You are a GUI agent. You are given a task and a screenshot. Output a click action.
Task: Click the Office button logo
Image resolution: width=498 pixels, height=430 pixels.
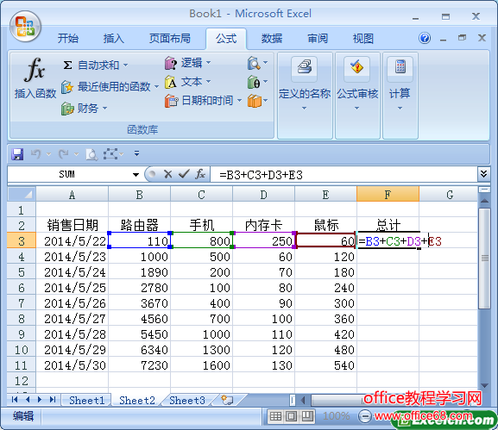pos(25,27)
